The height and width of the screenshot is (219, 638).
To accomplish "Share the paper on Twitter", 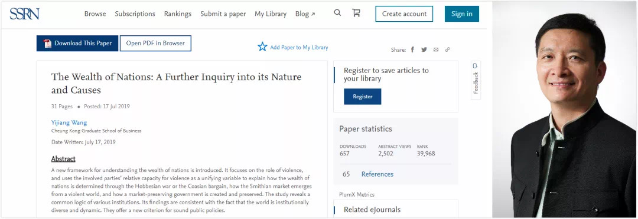I will pos(424,49).
